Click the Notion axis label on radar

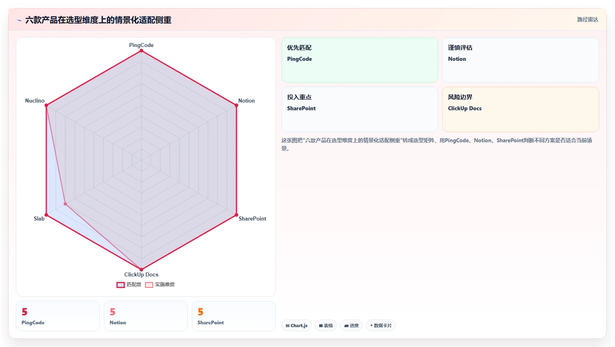point(246,101)
